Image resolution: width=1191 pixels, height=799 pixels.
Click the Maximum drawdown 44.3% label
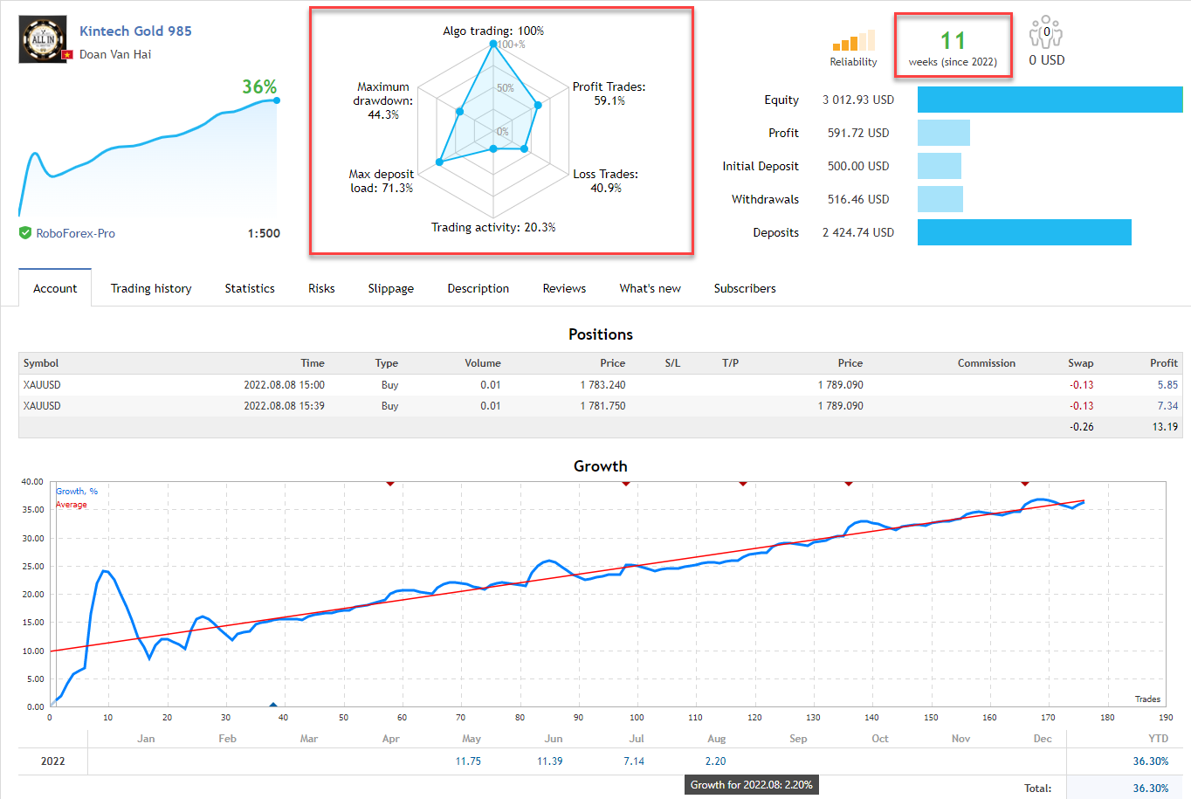pyautogui.click(x=383, y=100)
